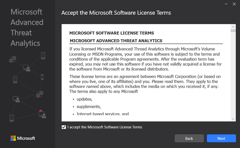This screenshot has height=148, width=240.
Task: Close the ATA setup window
Action: point(234,4)
